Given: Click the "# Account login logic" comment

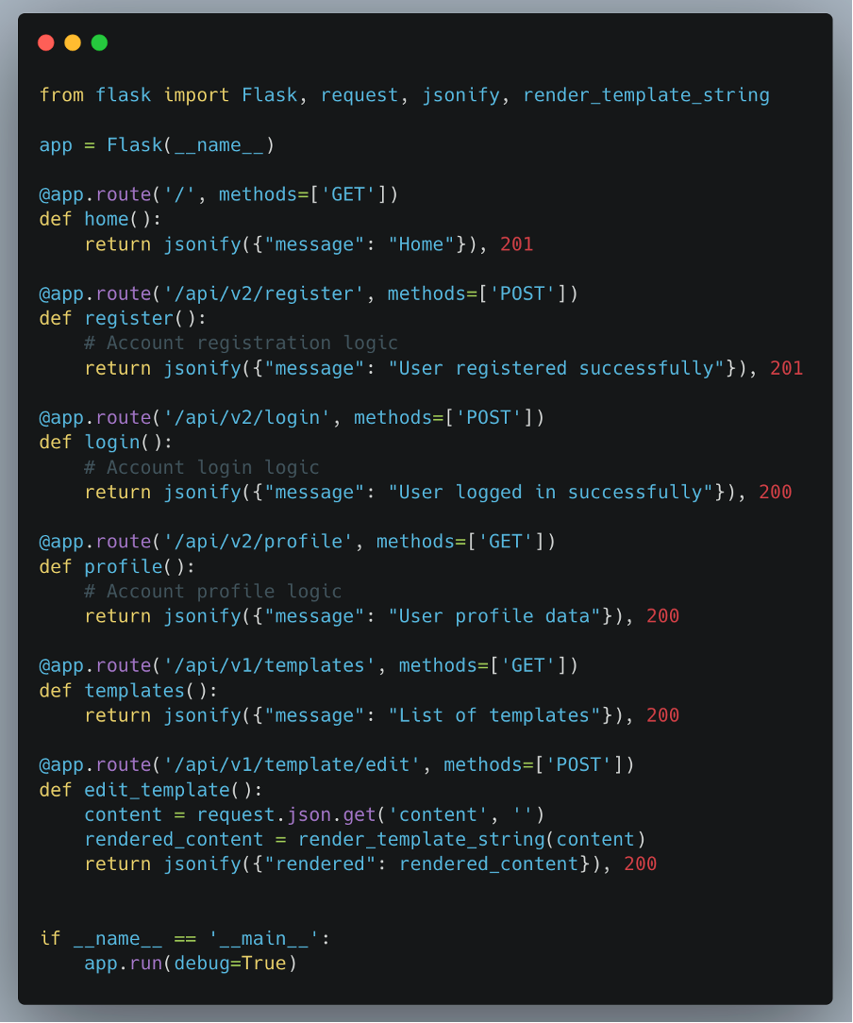Looking at the screenshot, I should (201, 467).
